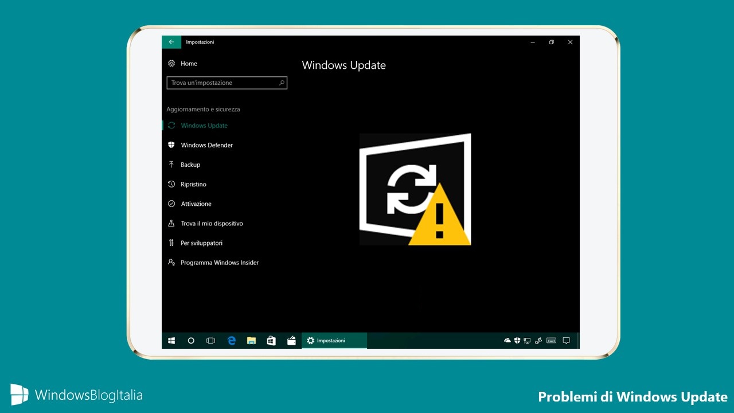The height and width of the screenshot is (413, 734).
Task: Launch Microsoft Edge from the taskbar
Action: pos(232,341)
